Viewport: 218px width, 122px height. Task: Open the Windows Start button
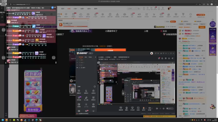(3, 120)
